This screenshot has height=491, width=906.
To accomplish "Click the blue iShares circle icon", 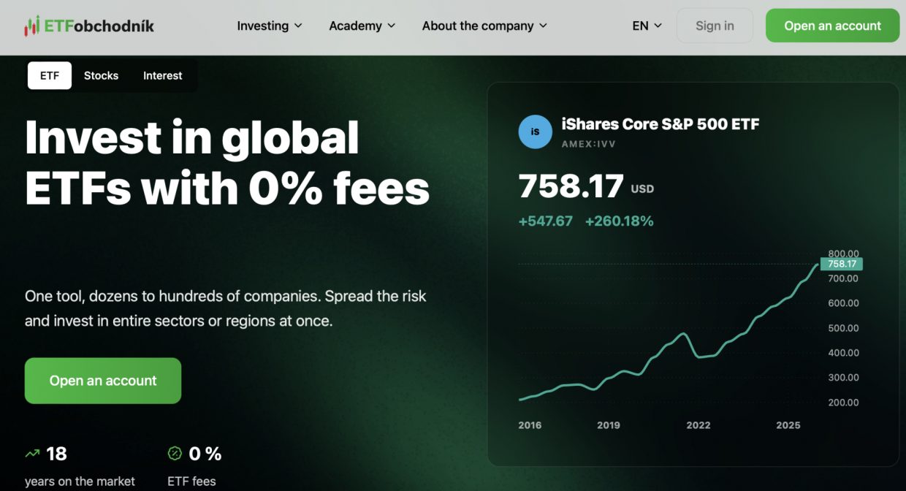I will tap(535, 132).
